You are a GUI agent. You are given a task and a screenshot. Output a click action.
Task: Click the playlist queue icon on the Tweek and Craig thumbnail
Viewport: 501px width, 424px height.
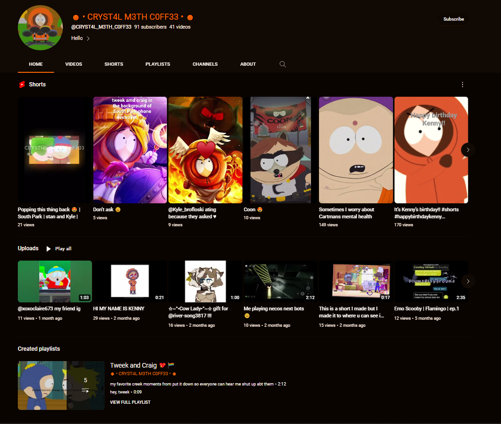pos(85,390)
